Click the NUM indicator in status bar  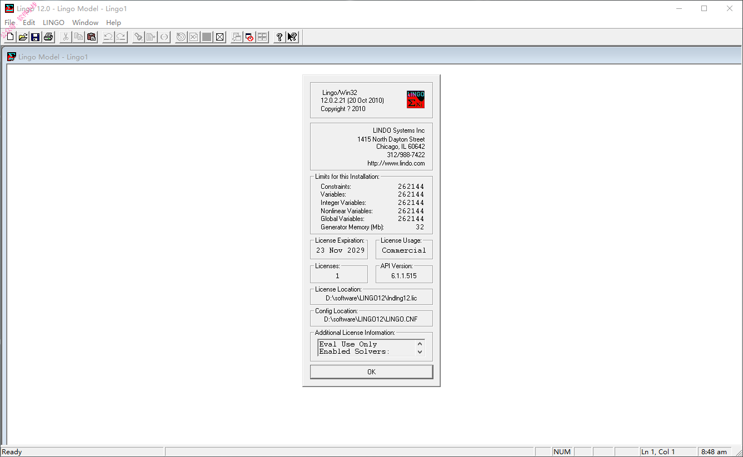pyautogui.click(x=562, y=452)
